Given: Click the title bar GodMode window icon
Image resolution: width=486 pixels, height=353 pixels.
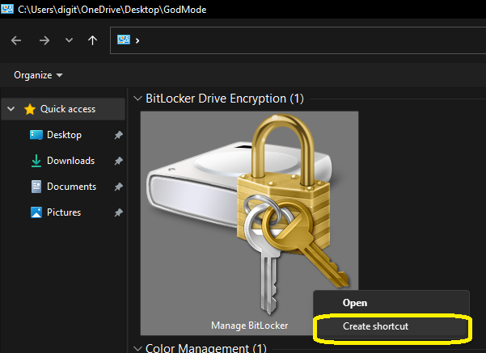Looking at the screenshot, I should pyautogui.click(x=7, y=9).
